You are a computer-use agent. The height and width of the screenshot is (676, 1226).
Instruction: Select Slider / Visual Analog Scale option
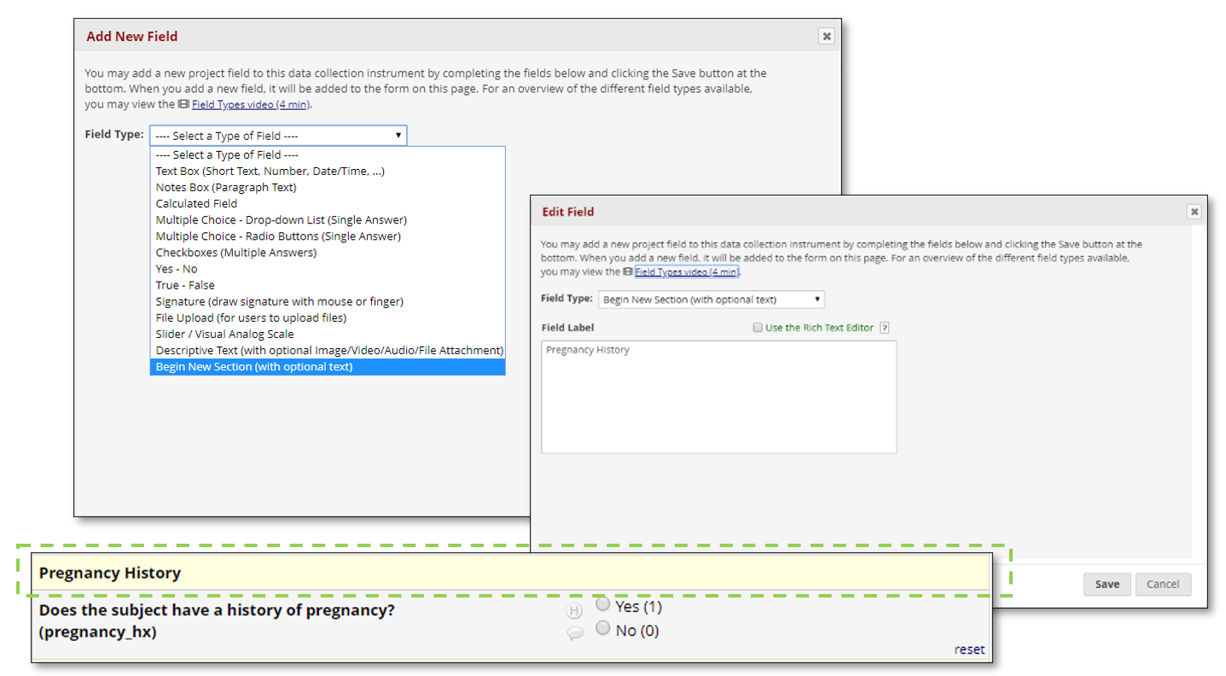(224, 334)
